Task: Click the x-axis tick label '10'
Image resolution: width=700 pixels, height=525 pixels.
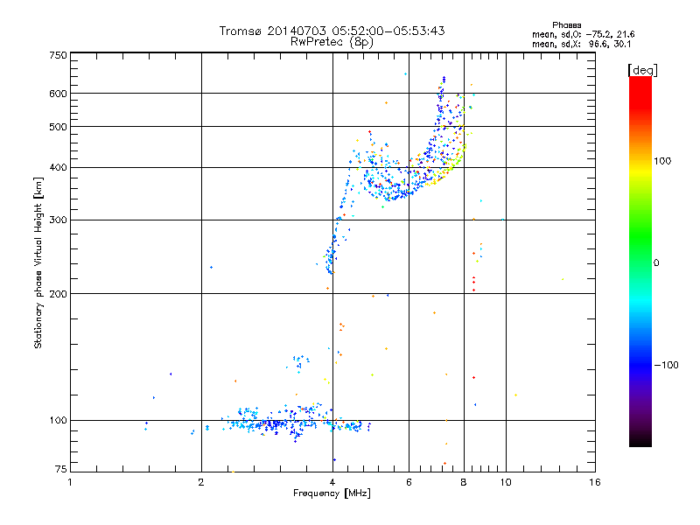Action: (x=506, y=482)
